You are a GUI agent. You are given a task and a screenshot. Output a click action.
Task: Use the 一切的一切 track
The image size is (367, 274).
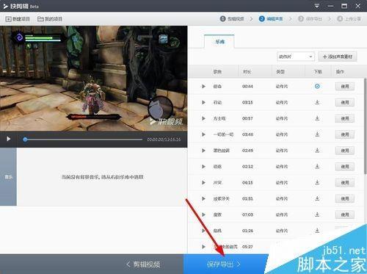click(x=345, y=134)
